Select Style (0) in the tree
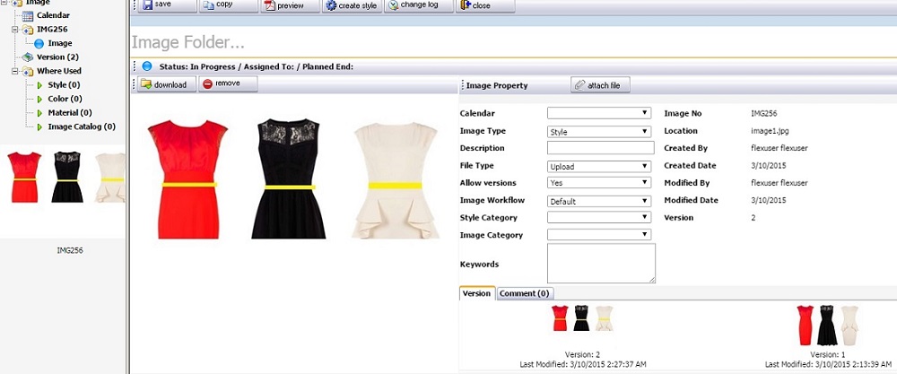Viewport: 897px width, 374px height. [64, 85]
